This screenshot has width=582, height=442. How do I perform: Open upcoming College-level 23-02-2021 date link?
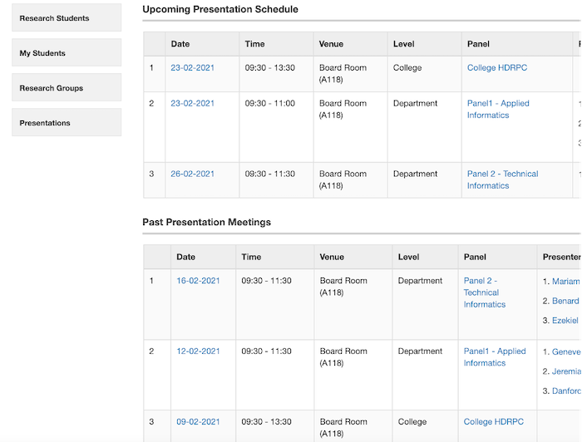192,68
